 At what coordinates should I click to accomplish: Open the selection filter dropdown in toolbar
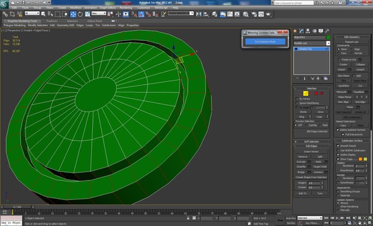point(32,14)
